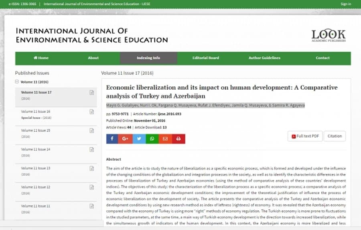The height and width of the screenshot is (230, 361).
Task: Open document icon for Volume 11 Issue 13
Action: click(91, 168)
